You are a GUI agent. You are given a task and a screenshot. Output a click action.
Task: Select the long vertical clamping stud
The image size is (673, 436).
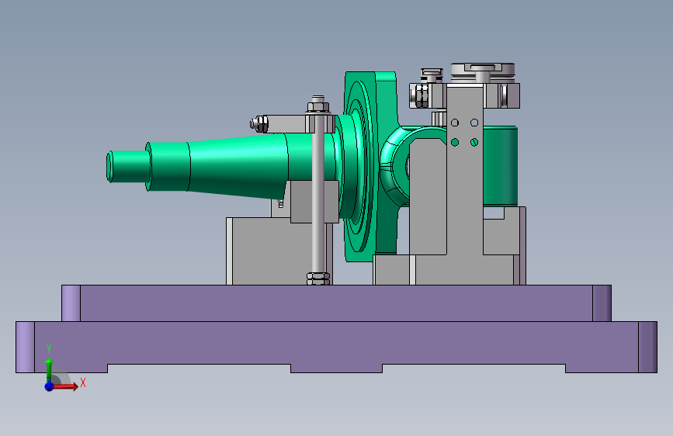pyautogui.click(x=317, y=193)
